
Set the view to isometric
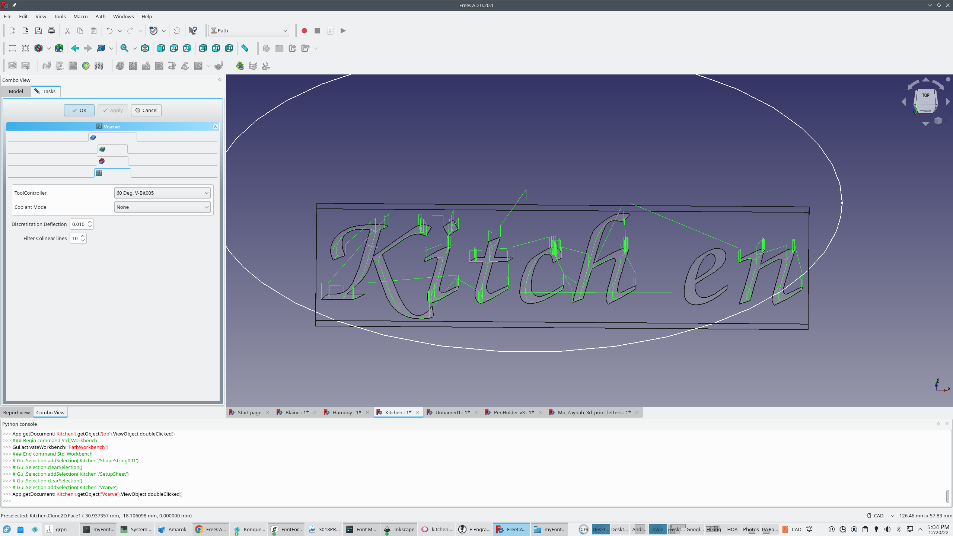pyautogui.click(x=145, y=48)
